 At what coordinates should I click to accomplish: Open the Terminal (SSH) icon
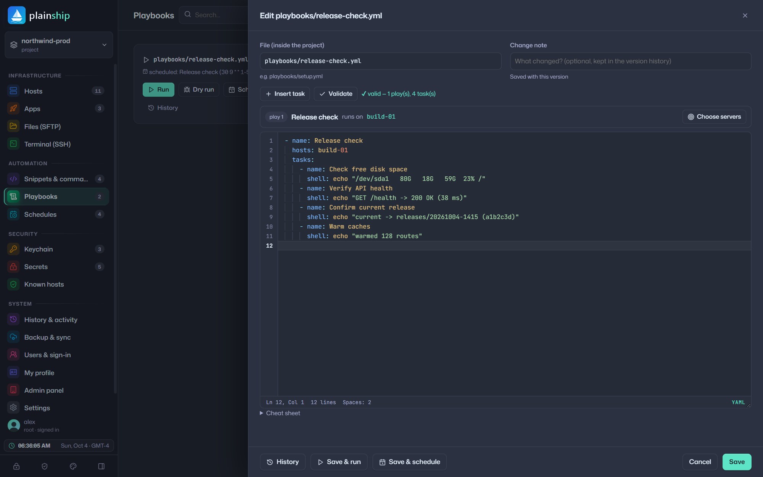tap(13, 144)
